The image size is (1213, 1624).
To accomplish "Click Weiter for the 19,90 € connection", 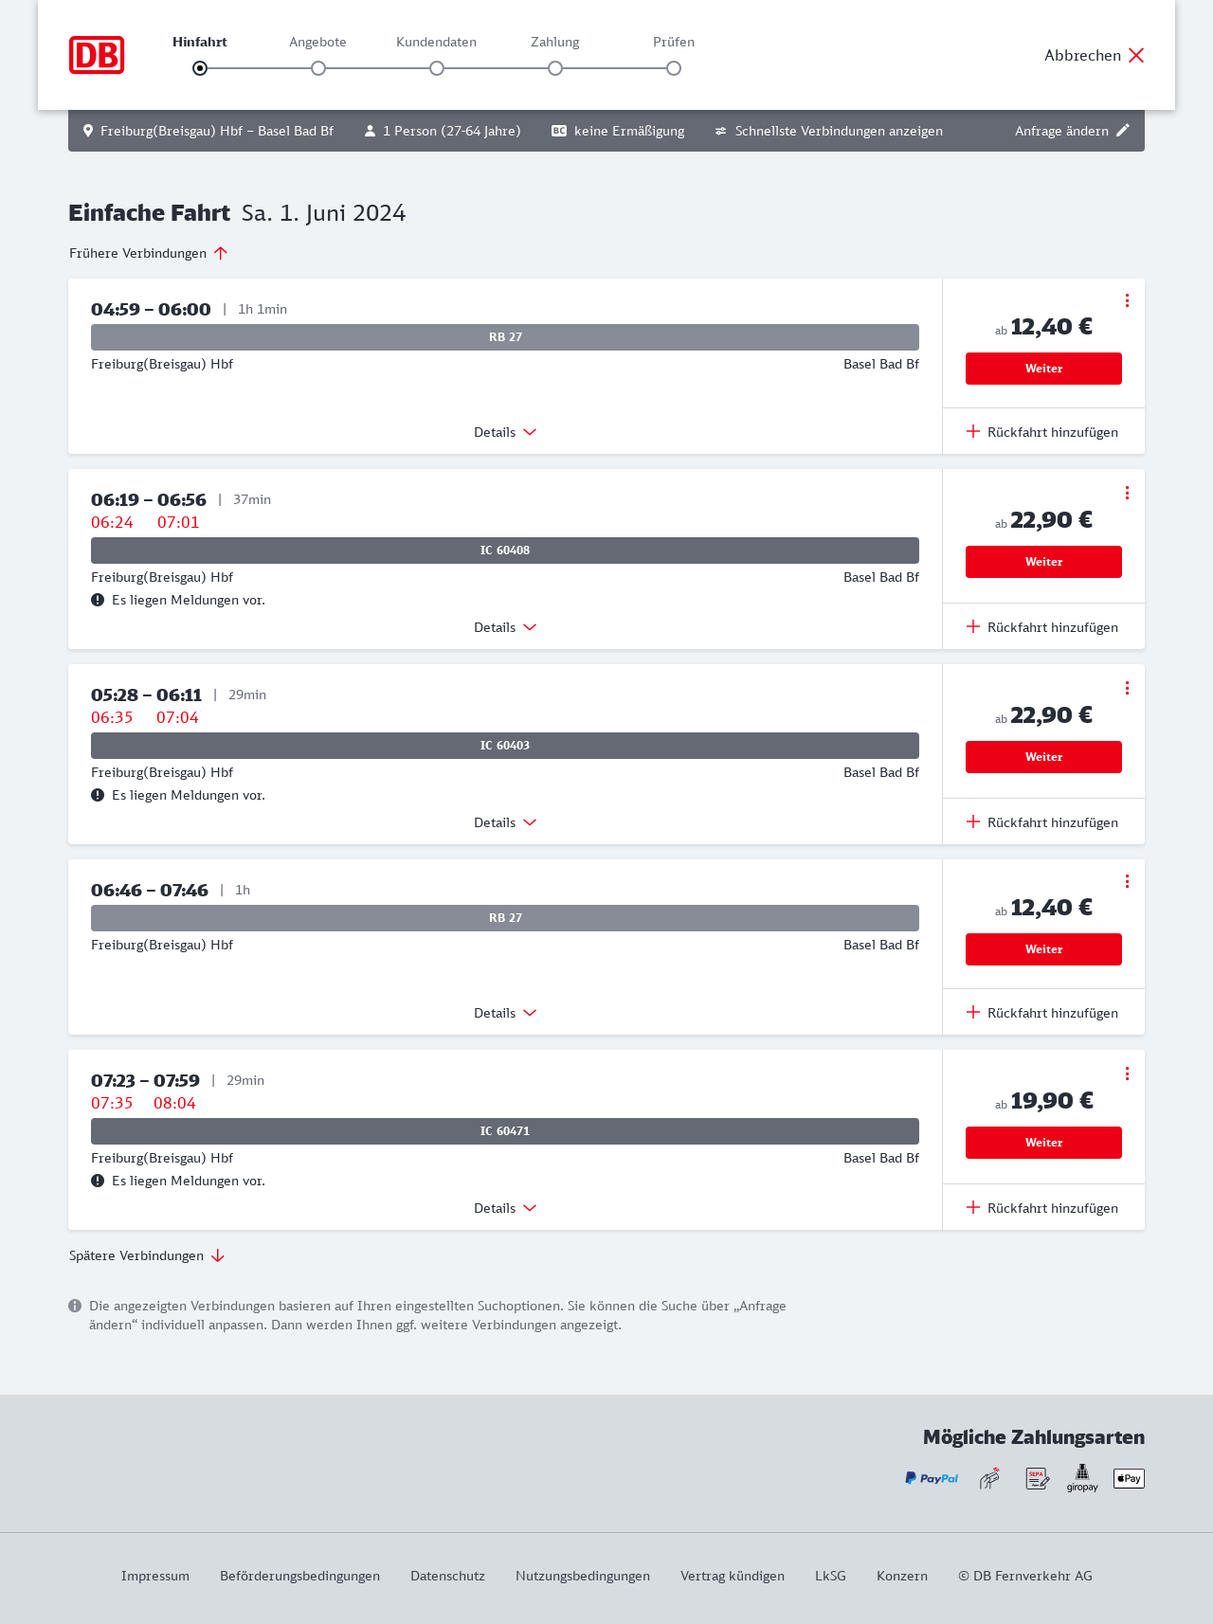I will coord(1043,1143).
